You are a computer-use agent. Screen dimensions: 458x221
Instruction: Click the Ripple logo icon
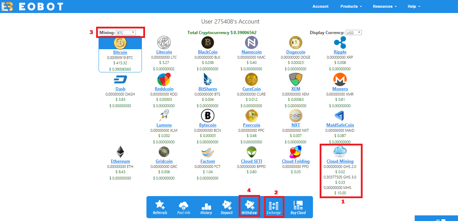340,43
